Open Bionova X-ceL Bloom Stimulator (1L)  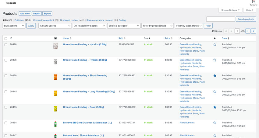(83, 135)
